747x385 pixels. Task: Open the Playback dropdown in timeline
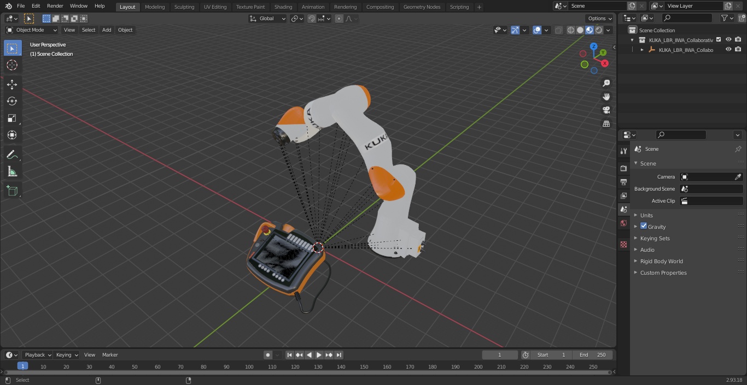click(x=38, y=355)
